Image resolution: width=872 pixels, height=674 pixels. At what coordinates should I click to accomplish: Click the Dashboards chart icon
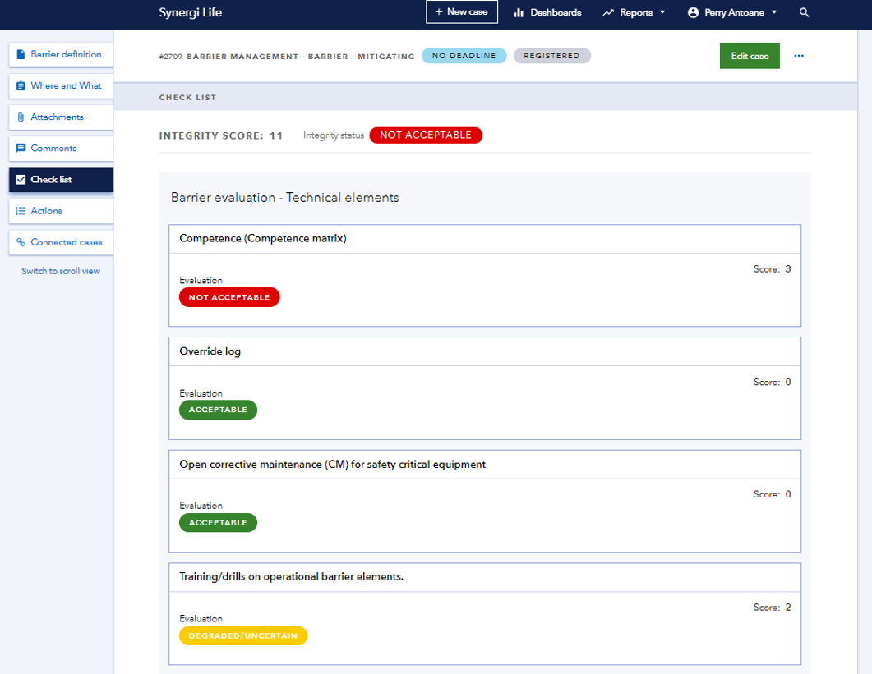tap(519, 12)
